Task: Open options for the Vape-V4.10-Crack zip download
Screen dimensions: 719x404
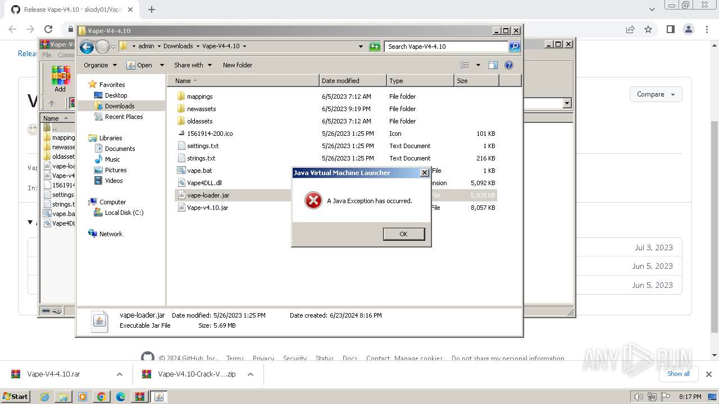Action: coord(251,374)
